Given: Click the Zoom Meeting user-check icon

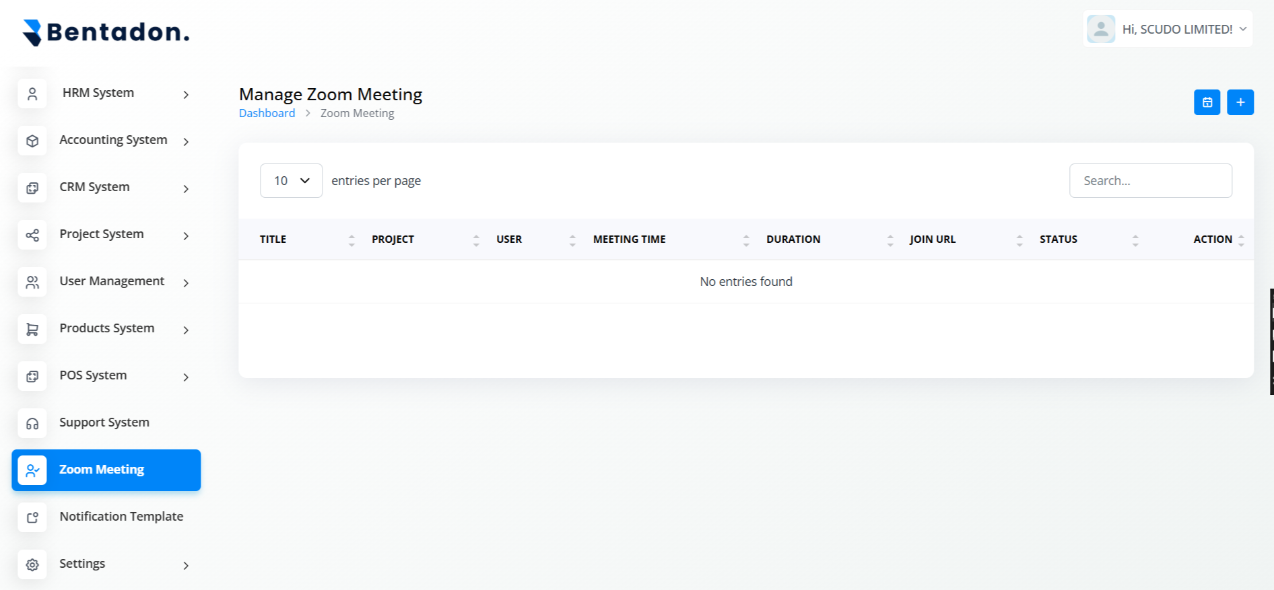Looking at the screenshot, I should [32, 471].
